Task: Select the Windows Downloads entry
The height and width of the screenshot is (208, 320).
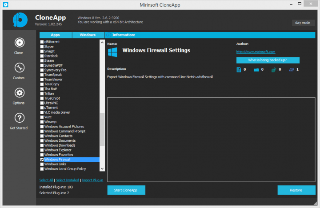Action: [60, 145]
